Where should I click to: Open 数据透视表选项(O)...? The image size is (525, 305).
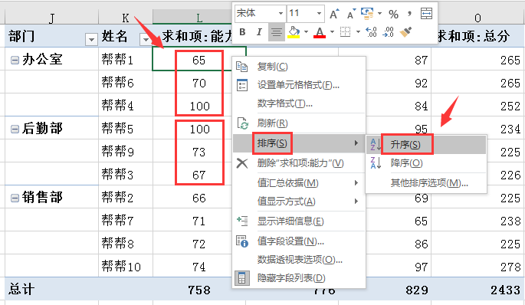299,260
